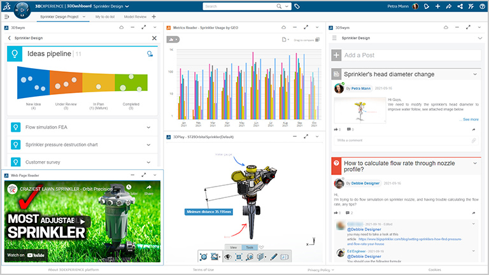Toggle the eye visibility tool in 3DPlay
Viewport: 489px width, 275px height.
pyautogui.click(x=227, y=257)
